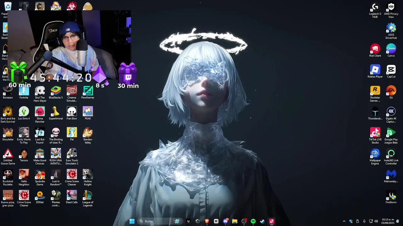Launch Skul The Hero Slayer shortcut

pyautogui.click(x=40, y=94)
